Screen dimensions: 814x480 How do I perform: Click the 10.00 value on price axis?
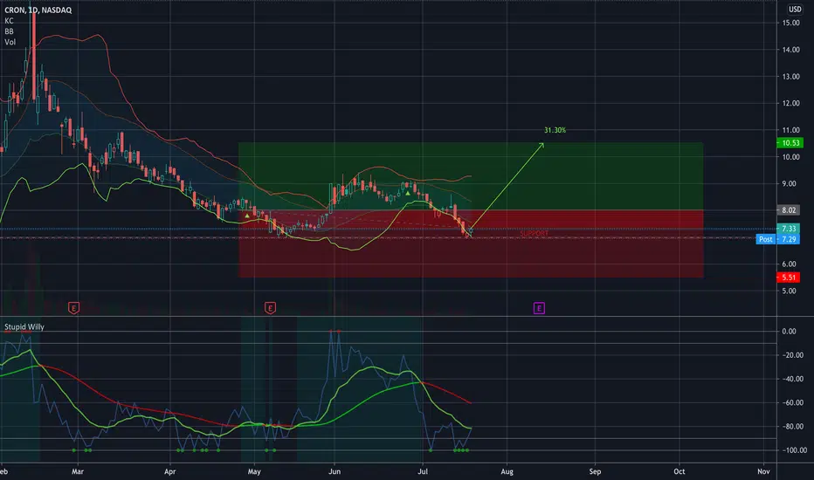[790, 157]
